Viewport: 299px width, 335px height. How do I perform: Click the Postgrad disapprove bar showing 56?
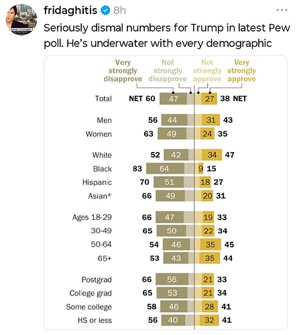(x=172, y=279)
